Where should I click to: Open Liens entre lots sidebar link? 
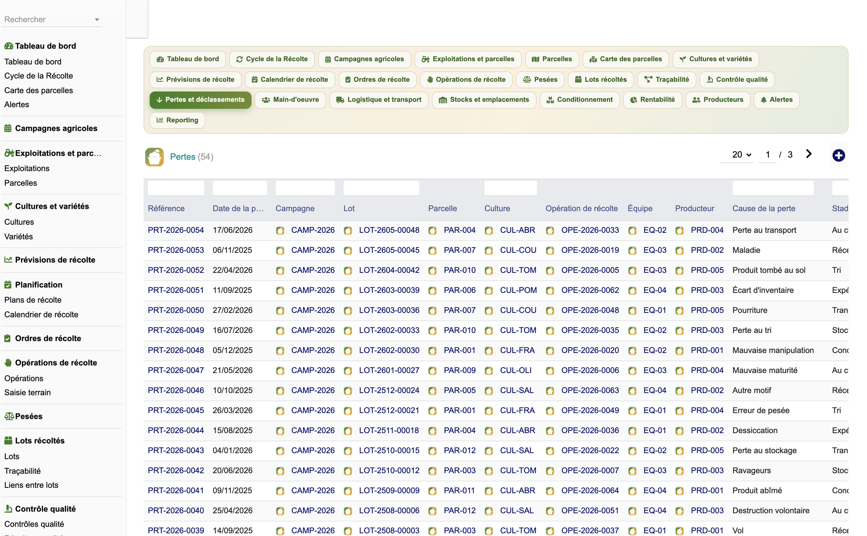[x=31, y=485]
